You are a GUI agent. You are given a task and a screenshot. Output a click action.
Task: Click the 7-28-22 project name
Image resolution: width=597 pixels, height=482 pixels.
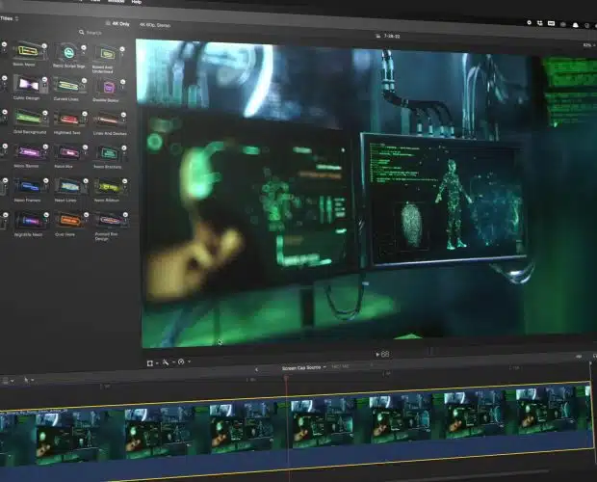[x=391, y=36]
